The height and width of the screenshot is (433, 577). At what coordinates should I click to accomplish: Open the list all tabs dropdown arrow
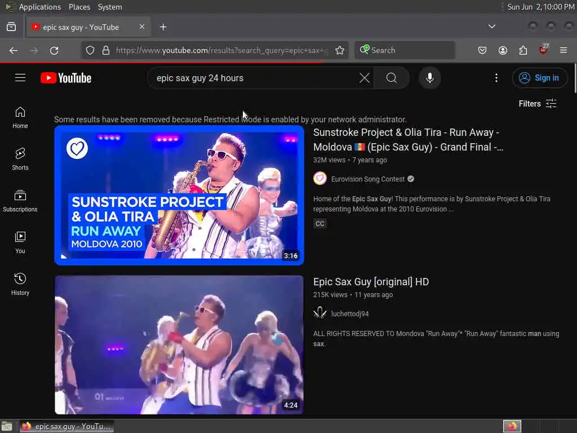pos(491,26)
